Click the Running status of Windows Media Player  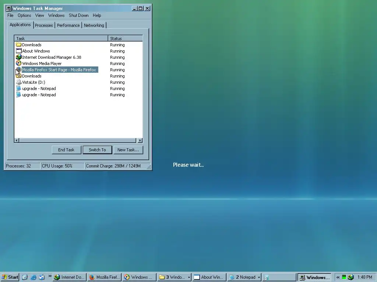117,64
